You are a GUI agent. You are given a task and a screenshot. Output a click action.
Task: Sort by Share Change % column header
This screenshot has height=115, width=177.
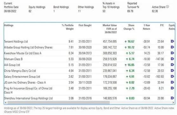(x=129, y=27)
